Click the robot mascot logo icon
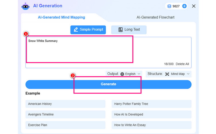Screen dimensions: 216x134 (x=25, y=6)
